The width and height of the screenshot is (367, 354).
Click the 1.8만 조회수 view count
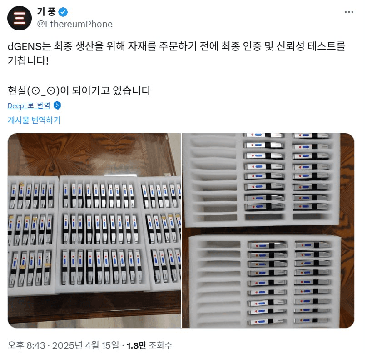tap(149, 345)
